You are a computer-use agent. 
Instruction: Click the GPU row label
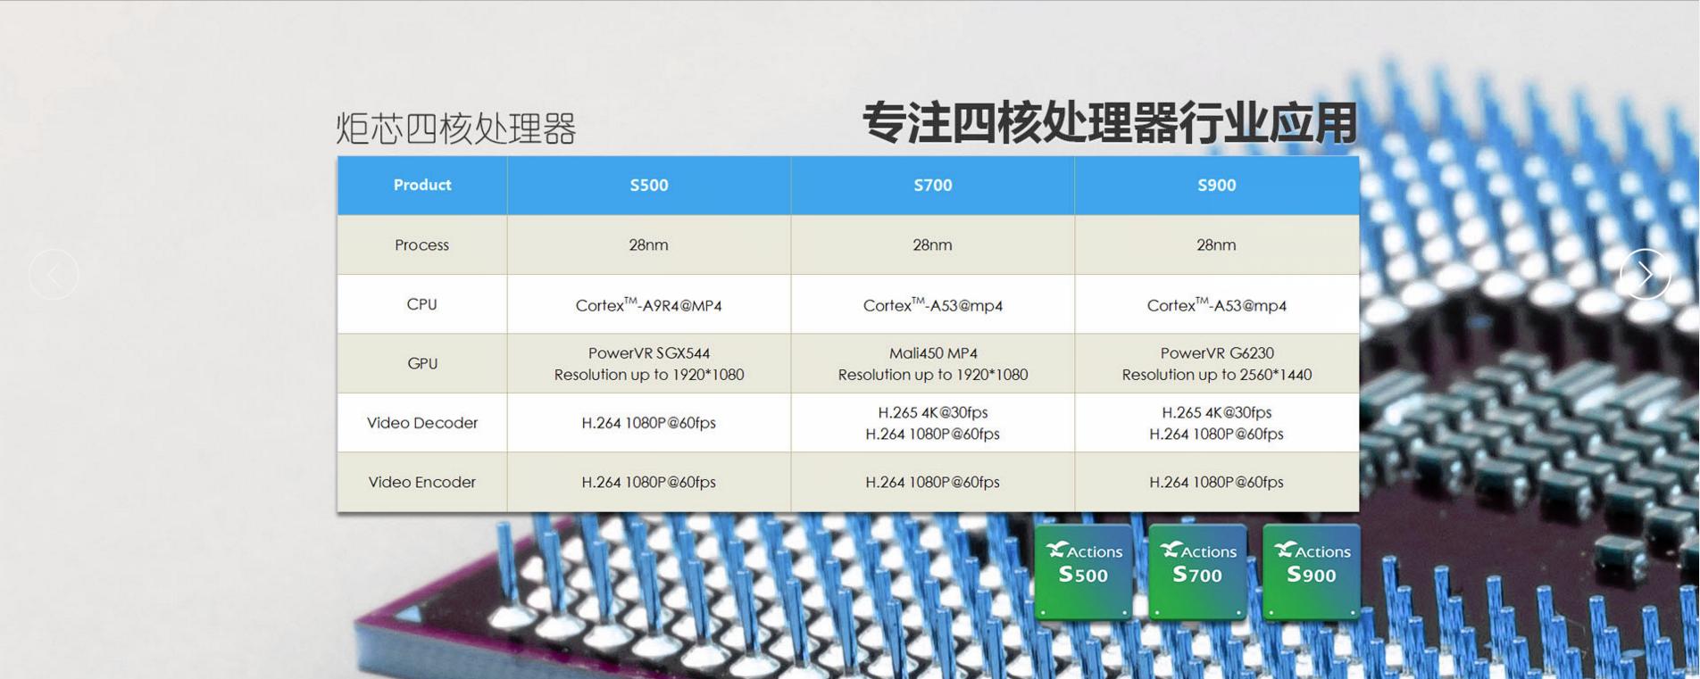(x=422, y=363)
